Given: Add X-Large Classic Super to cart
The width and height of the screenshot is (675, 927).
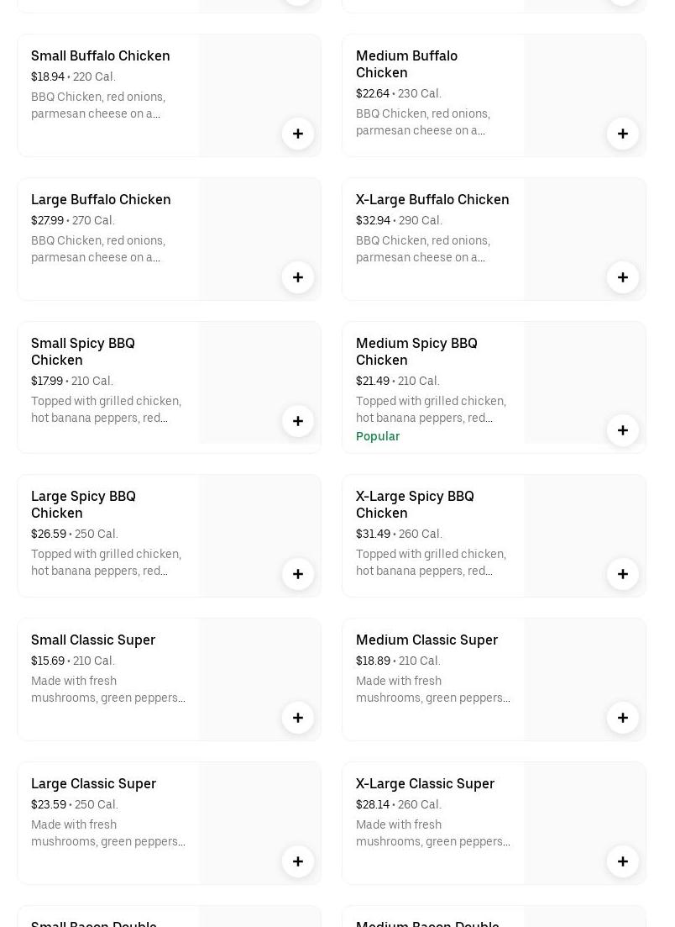Looking at the screenshot, I should tap(623, 861).
